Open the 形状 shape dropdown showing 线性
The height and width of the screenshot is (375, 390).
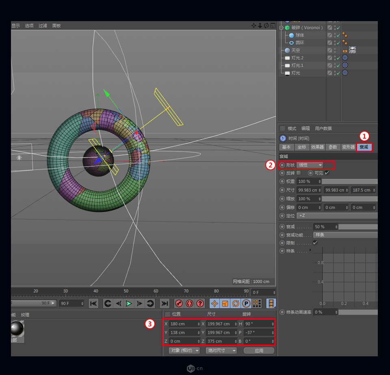point(311,165)
